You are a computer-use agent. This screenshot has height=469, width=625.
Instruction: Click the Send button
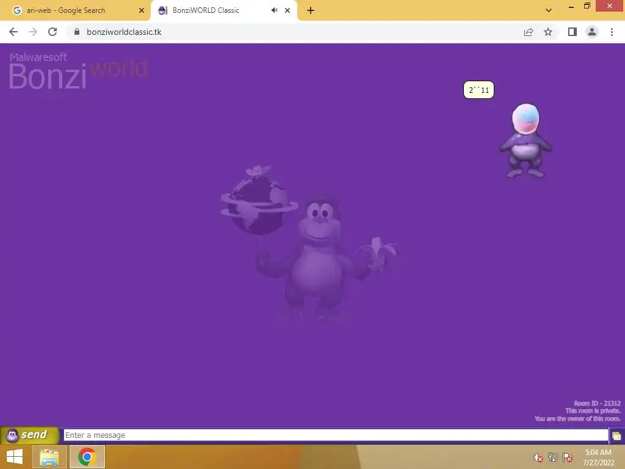click(x=30, y=435)
